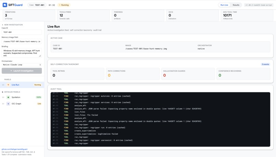
Task: Click the VM sansforensics address text
Action: (18, 152)
